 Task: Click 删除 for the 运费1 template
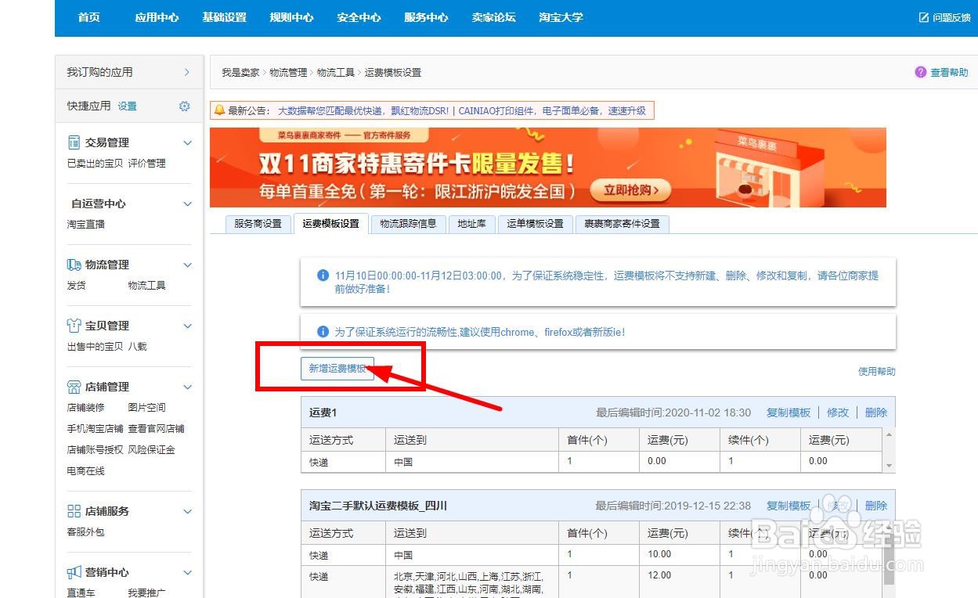(x=875, y=412)
